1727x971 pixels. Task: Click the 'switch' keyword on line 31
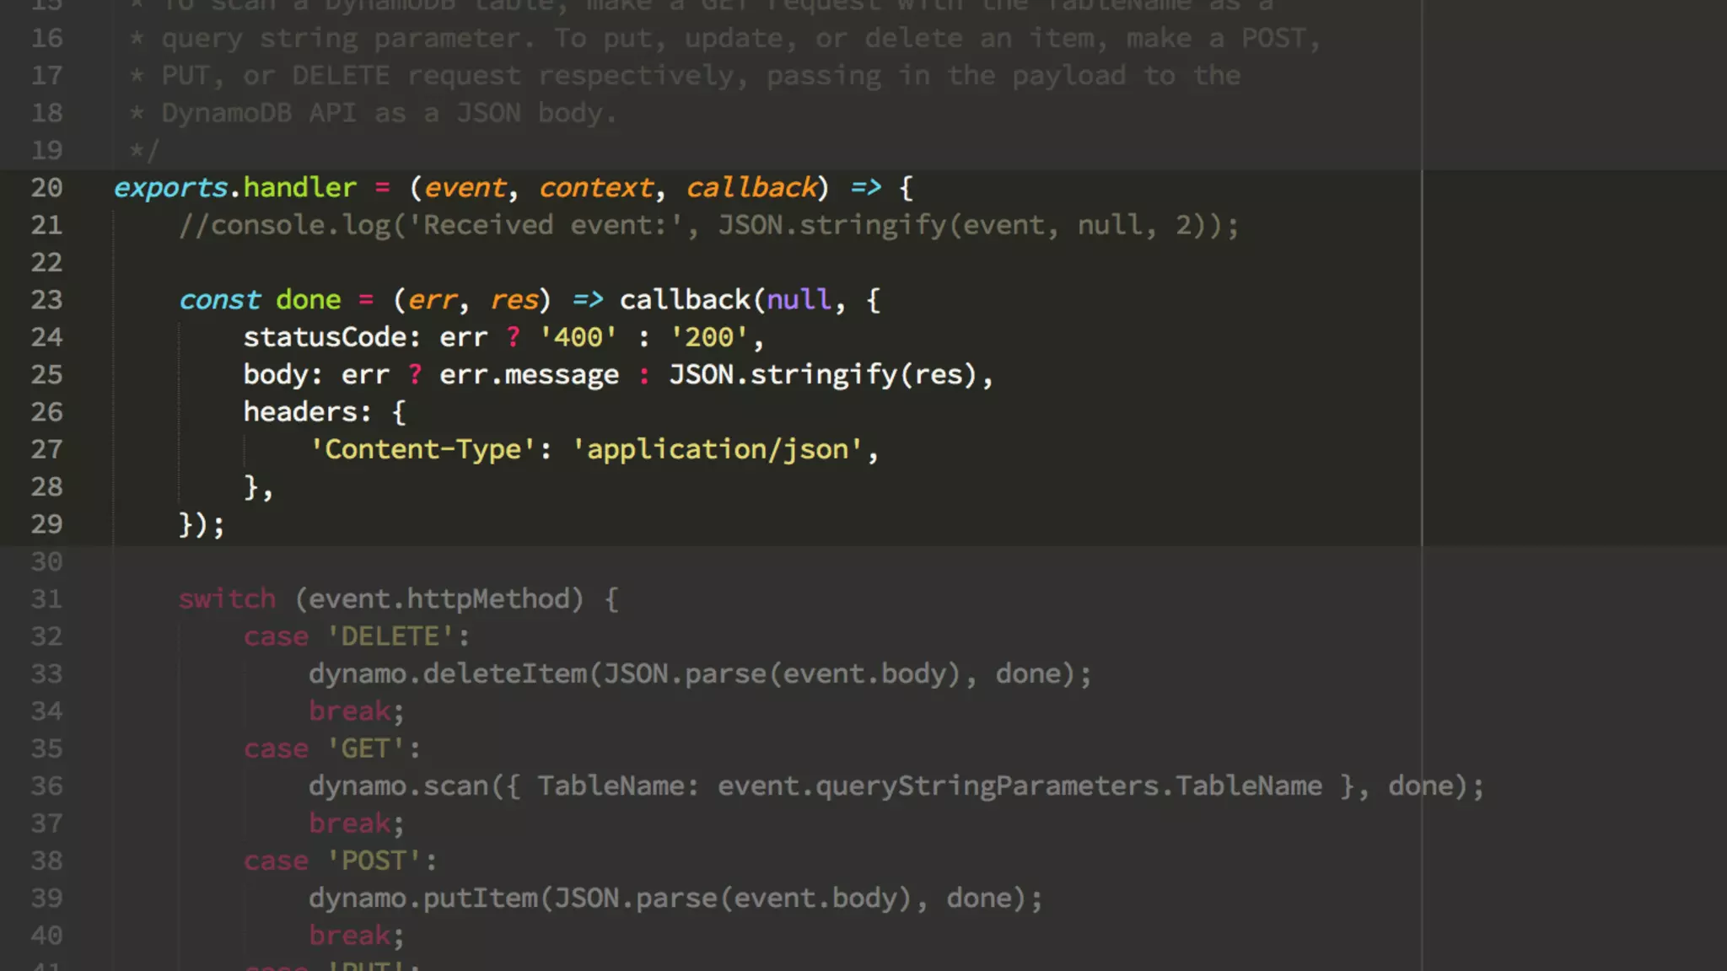[227, 598]
